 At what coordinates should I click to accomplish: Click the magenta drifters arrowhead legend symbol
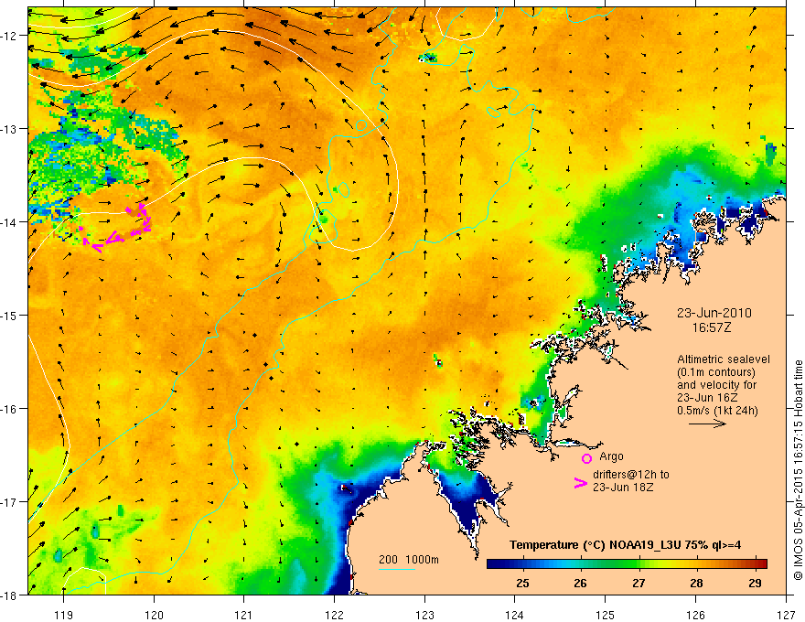581,483
